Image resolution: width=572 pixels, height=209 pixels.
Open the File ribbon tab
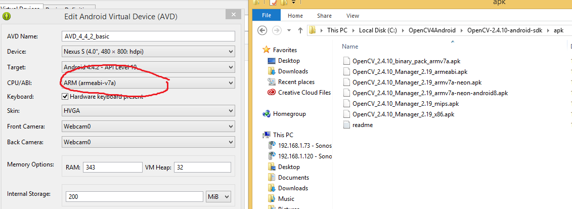pos(267,16)
